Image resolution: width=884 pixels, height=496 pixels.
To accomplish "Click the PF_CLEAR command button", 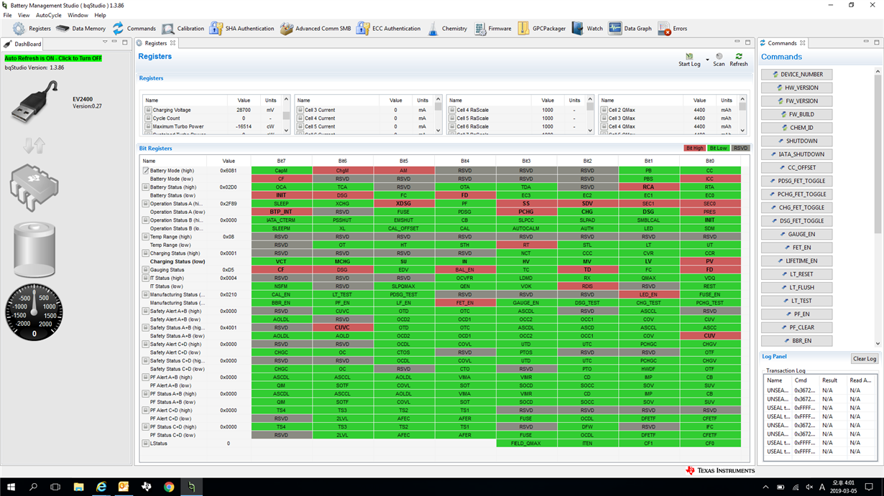I will pos(797,327).
